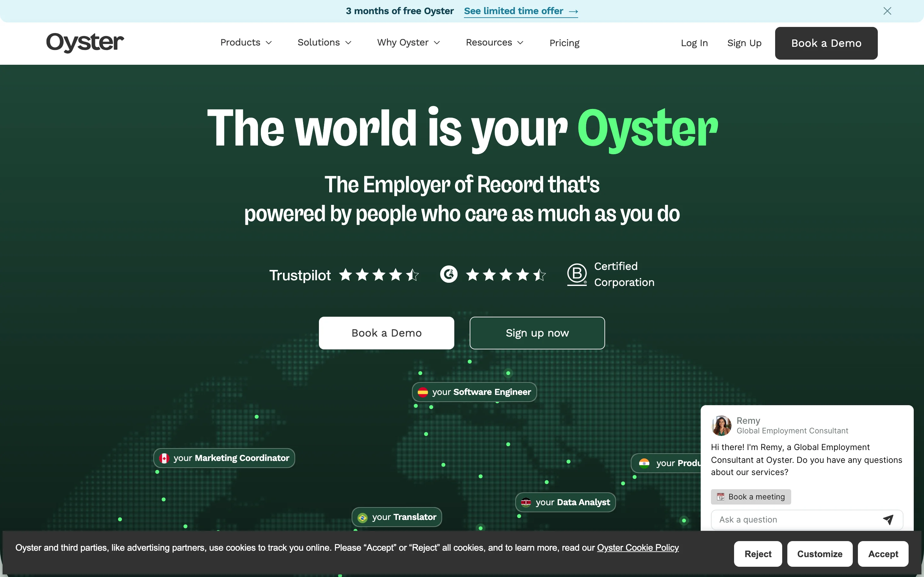
Task: Click Sign up now in the hero
Action: click(536, 332)
